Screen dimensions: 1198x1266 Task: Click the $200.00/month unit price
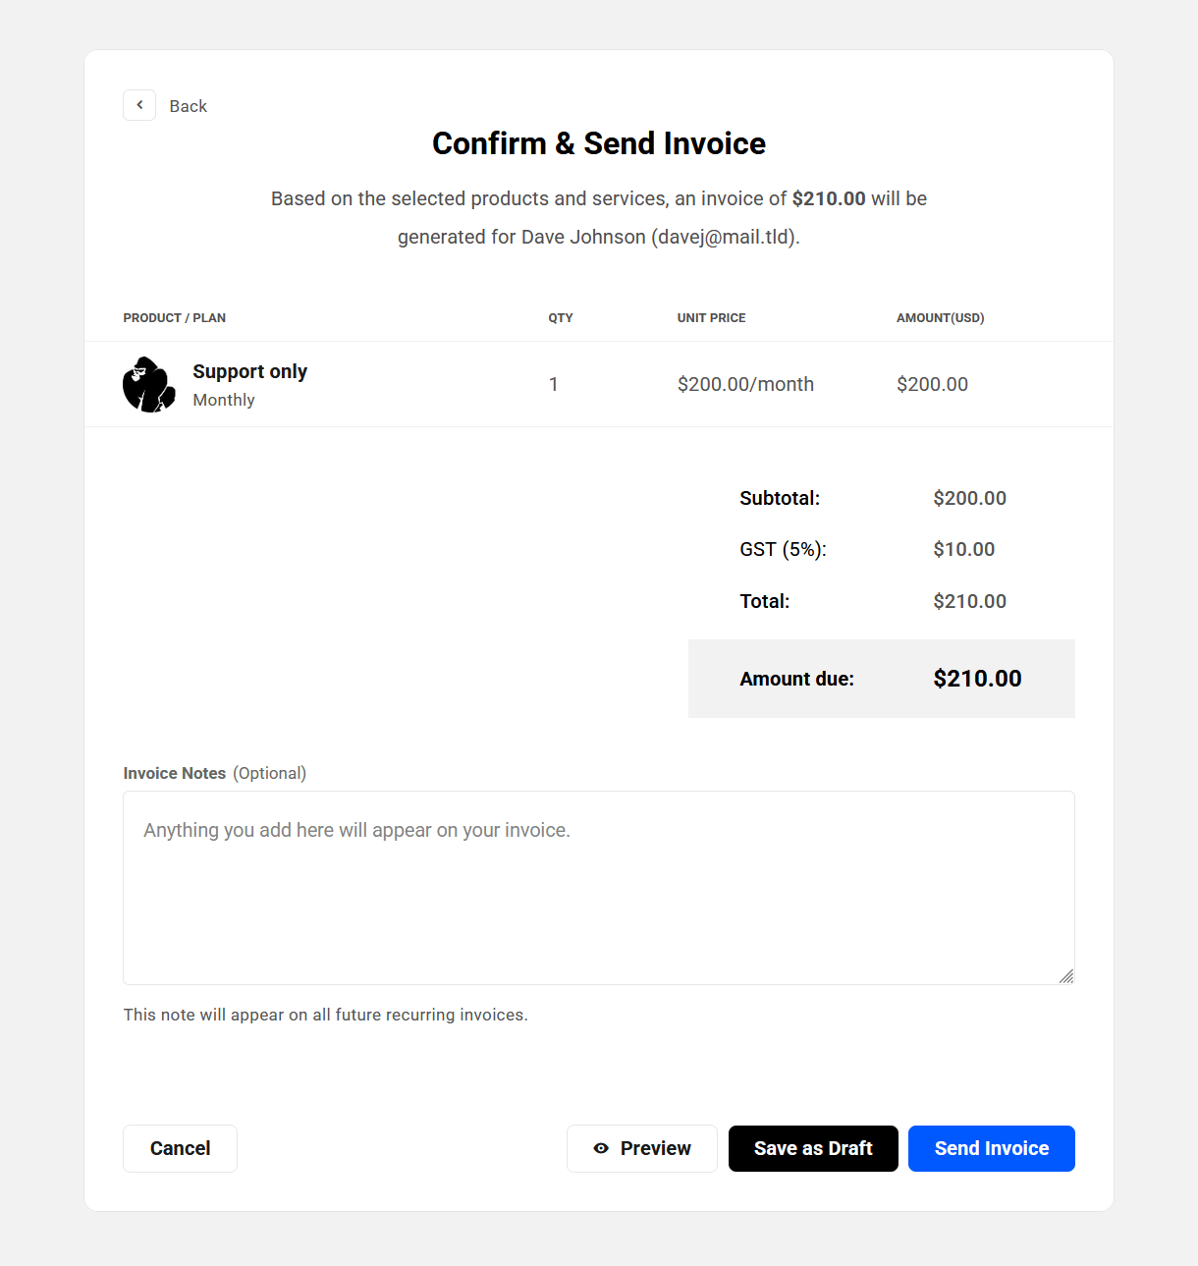coord(745,384)
